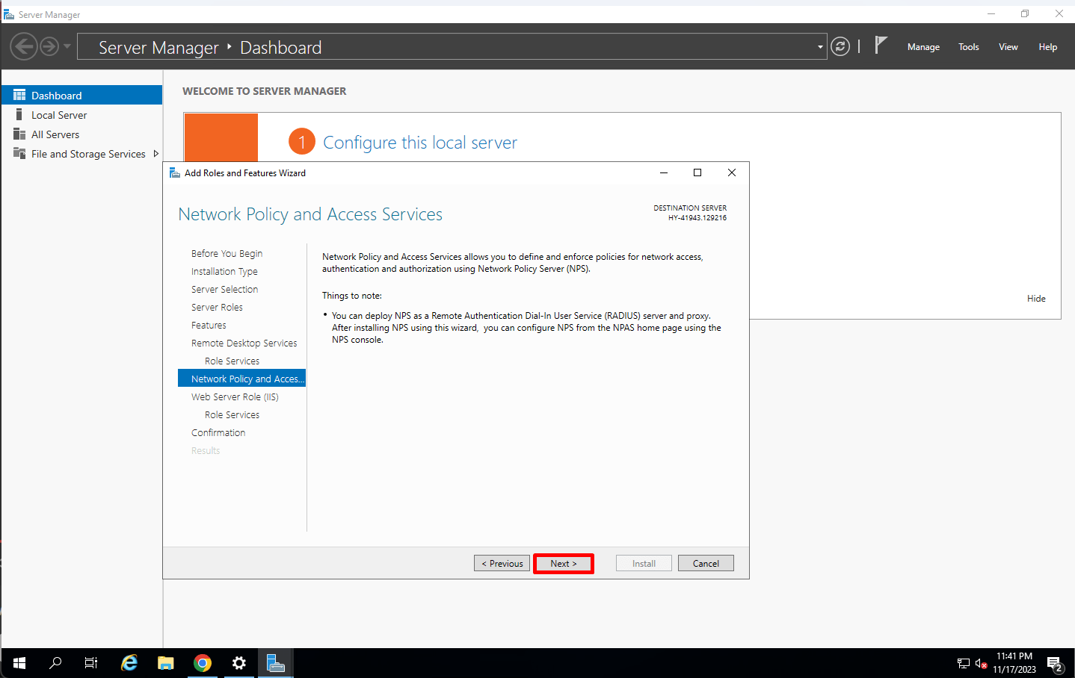Image resolution: width=1075 pixels, height=678 pixels.
Task: Open Internet Explorer from the taskbar
Action: coord(129,663)
